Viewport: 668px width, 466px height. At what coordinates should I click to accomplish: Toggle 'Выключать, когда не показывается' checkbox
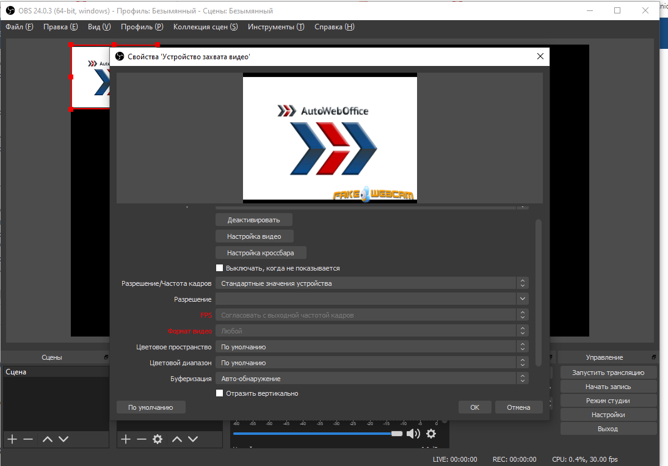click(219, 268)
